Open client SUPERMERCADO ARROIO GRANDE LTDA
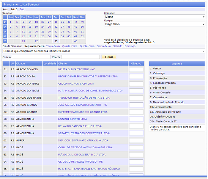 [83, 112]
